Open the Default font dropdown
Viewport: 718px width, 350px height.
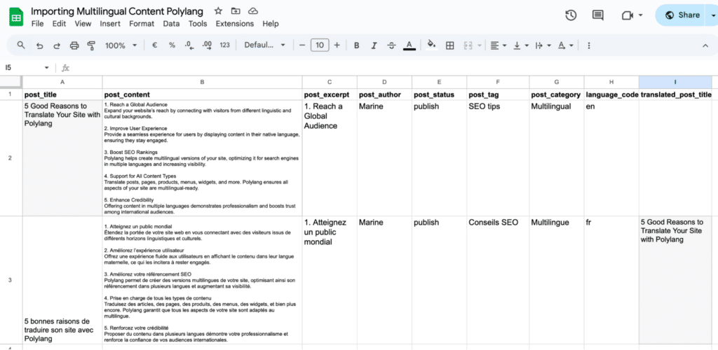264,45
